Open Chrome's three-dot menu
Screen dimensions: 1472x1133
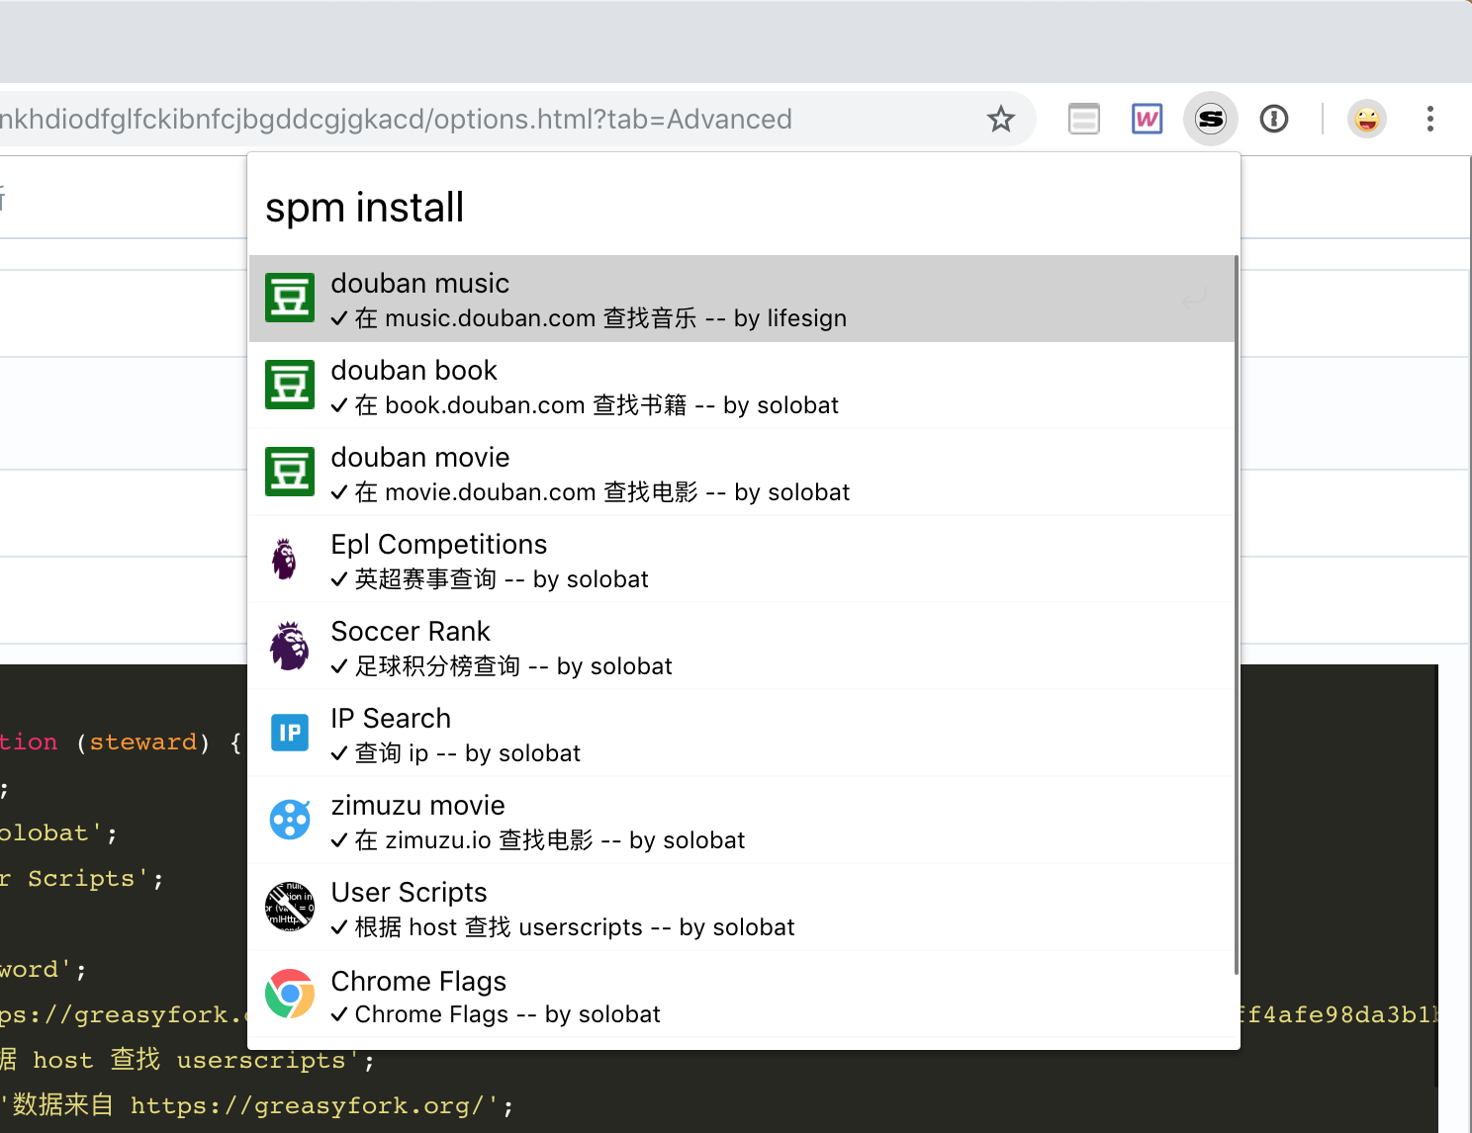click(1430, 120)
